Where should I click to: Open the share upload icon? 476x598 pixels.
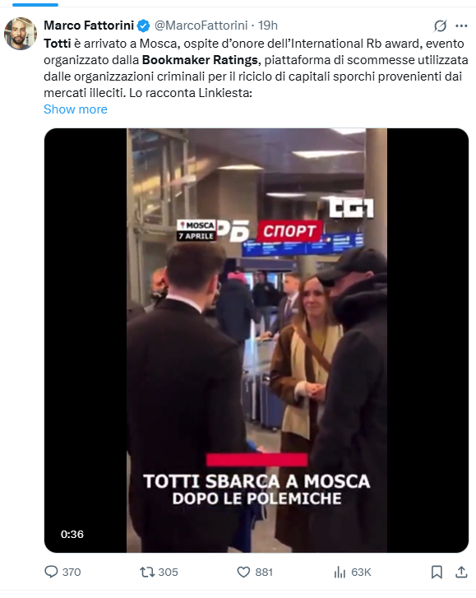pos(461,572)
